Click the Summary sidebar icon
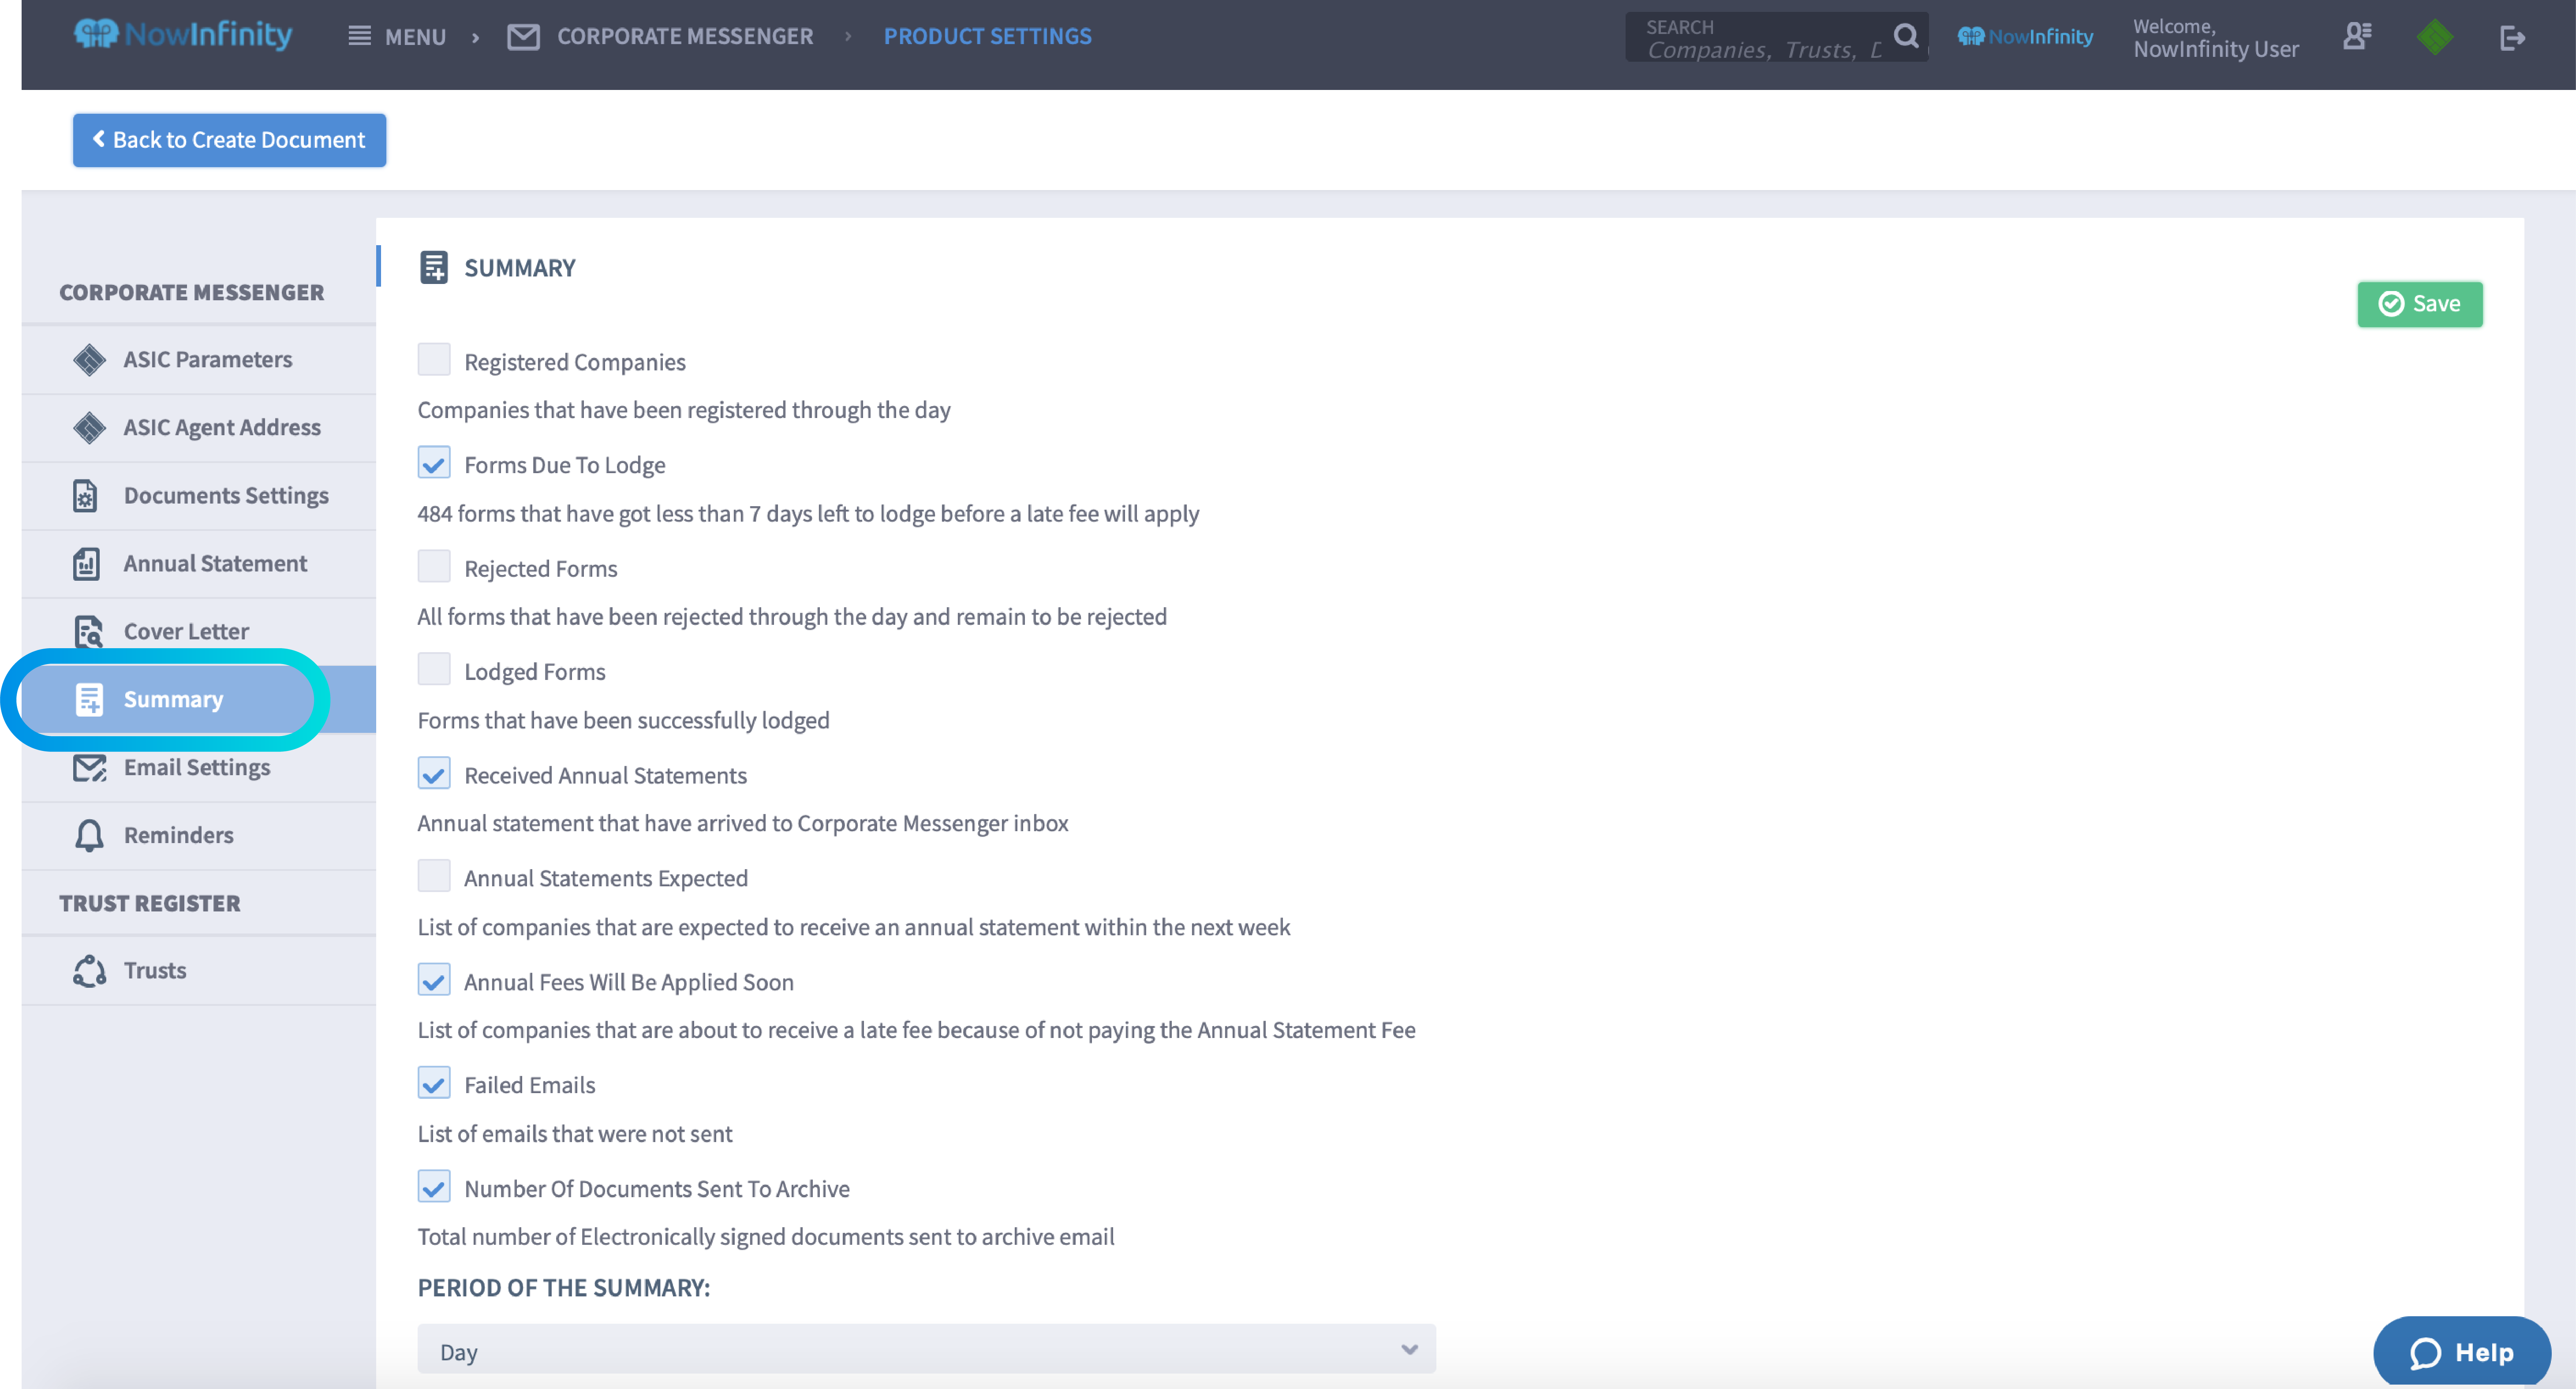Screen dimensions: 2576x1389 coord(89,699)
